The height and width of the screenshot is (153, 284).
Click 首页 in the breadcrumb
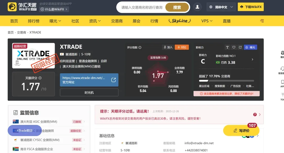(x=11, y=32)
